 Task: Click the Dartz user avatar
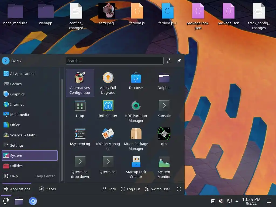tap(6, 61)
